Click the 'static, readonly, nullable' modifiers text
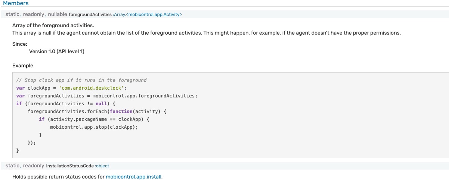The width and height of the screenshot is (449, 180). [x=36, y=15]
